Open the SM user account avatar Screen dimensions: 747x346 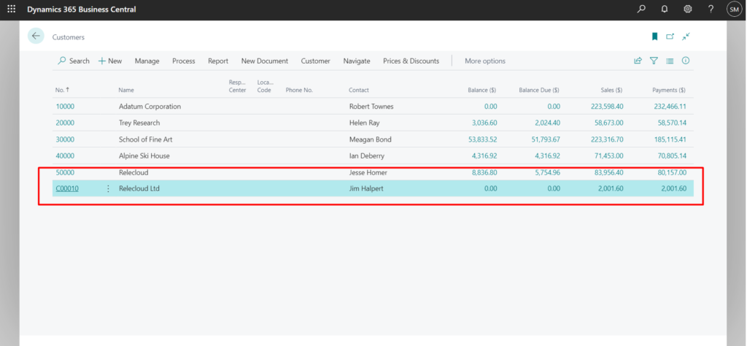click(734, 9)
